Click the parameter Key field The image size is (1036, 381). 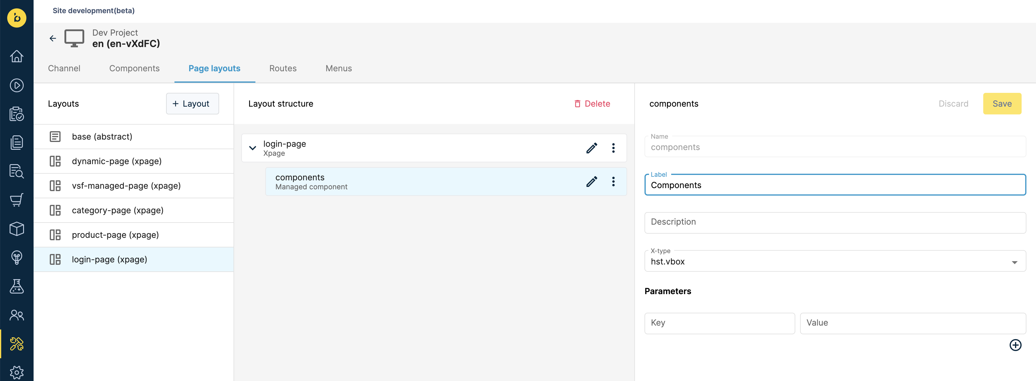[x=719, y=323]
